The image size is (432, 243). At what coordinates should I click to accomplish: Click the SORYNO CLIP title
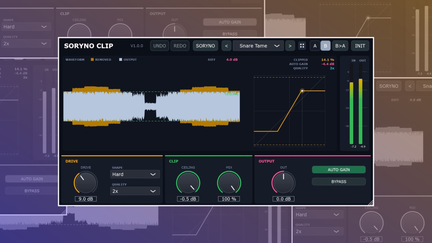(x=89, y=46)
